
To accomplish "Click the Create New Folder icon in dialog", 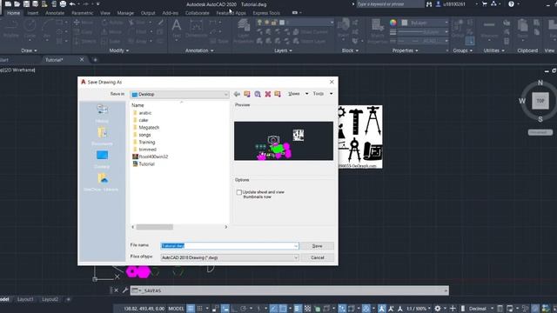I will click(278, 94).
